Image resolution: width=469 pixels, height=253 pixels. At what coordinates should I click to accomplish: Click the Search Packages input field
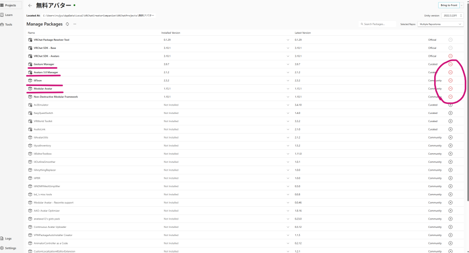379,24
